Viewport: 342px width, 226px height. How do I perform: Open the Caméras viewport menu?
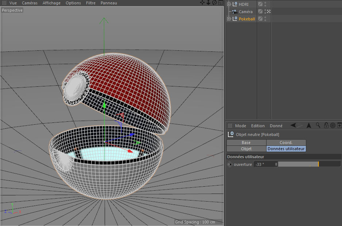point(30,3)
